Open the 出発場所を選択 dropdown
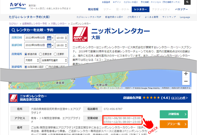Image resolution: width=197 pixels, height=135 pixels. 54,61
